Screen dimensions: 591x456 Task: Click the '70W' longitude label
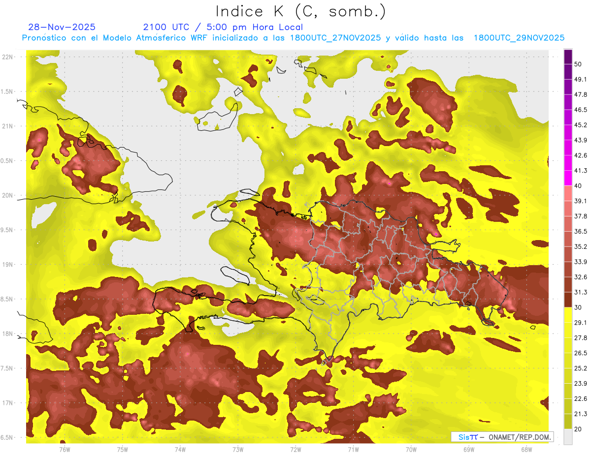pos(411,450)
